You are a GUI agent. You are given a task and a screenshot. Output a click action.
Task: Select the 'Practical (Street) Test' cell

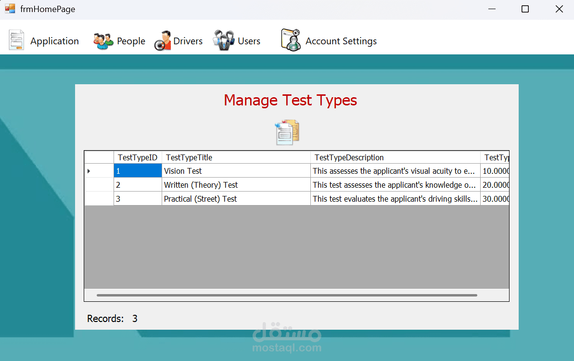click(x=236, y=199)
